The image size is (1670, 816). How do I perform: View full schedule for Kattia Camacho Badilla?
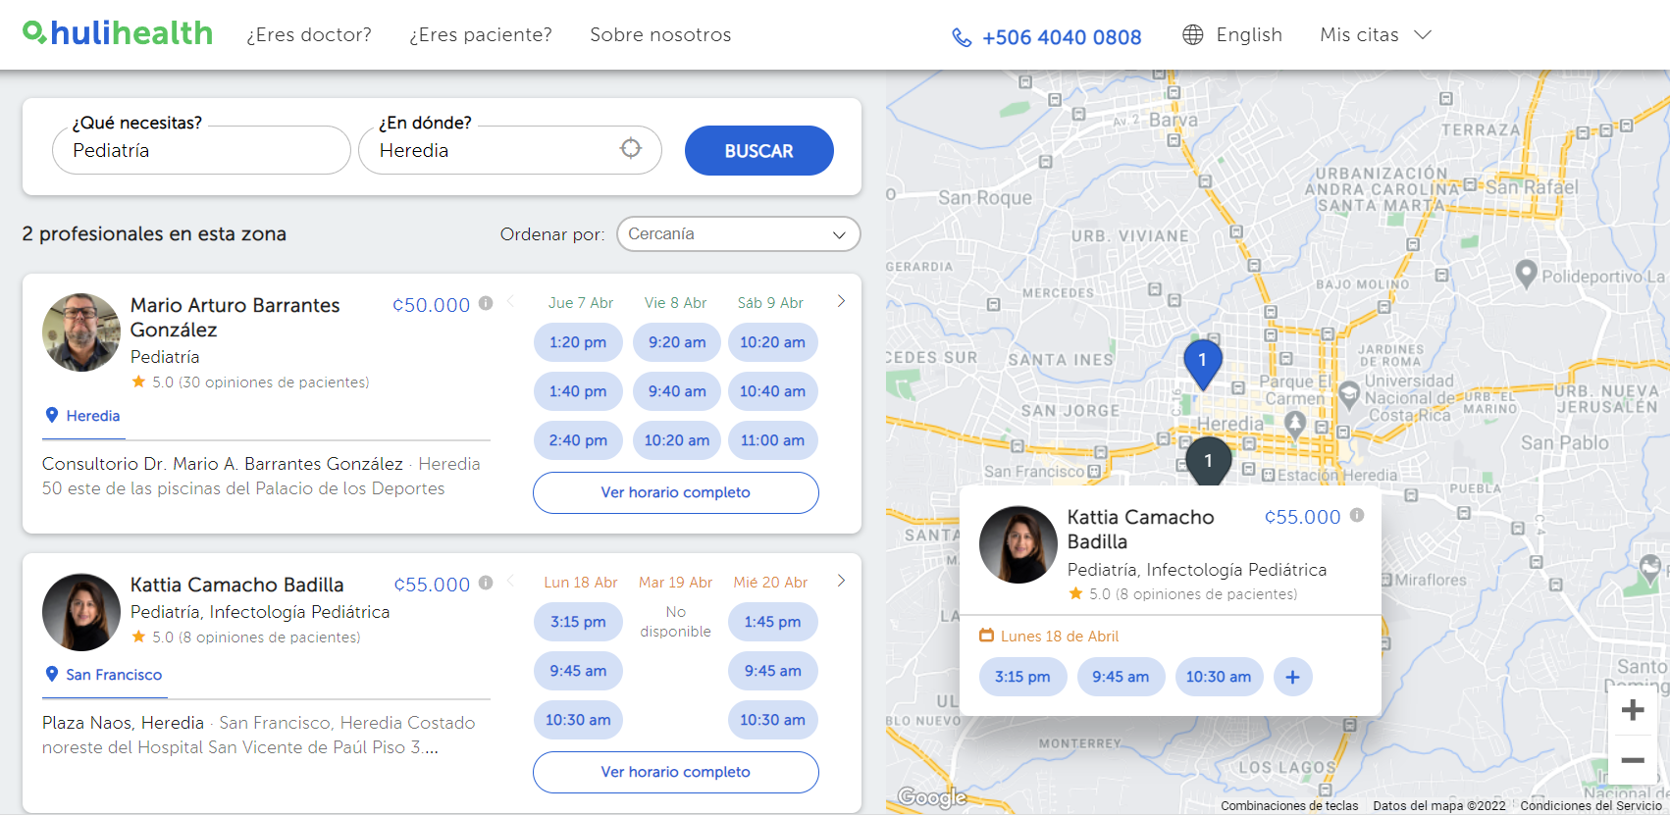[x=676, y=772]
